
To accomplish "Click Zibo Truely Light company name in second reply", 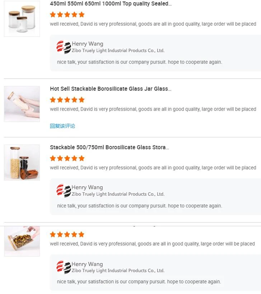I will point(118,194).
